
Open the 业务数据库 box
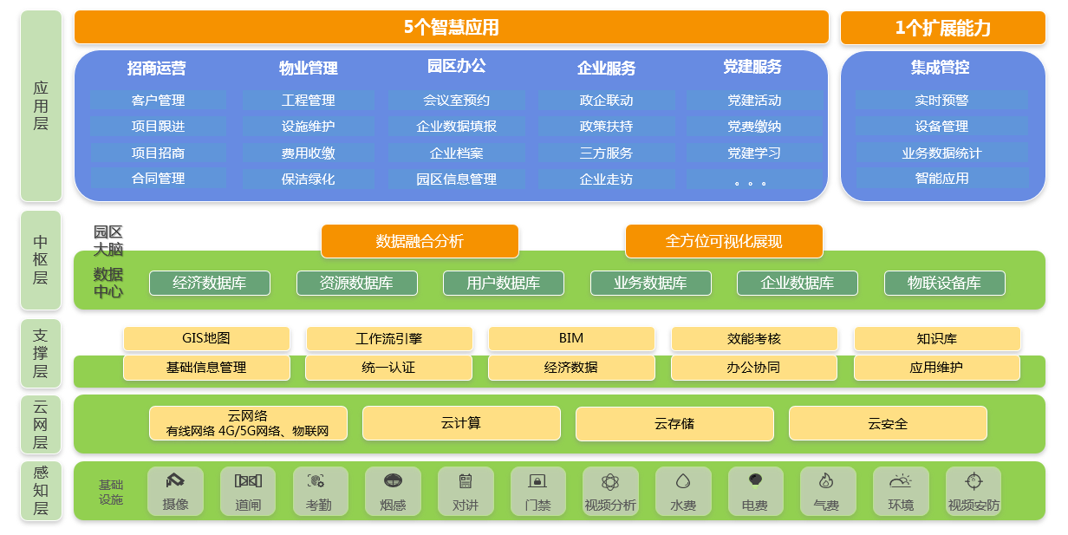click(x=651, y=283)
